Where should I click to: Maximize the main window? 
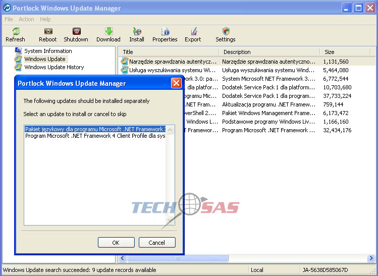[358, 8]
